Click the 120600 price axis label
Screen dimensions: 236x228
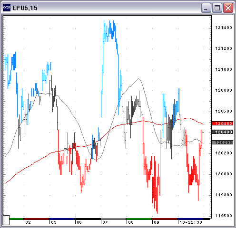point(224,111)
